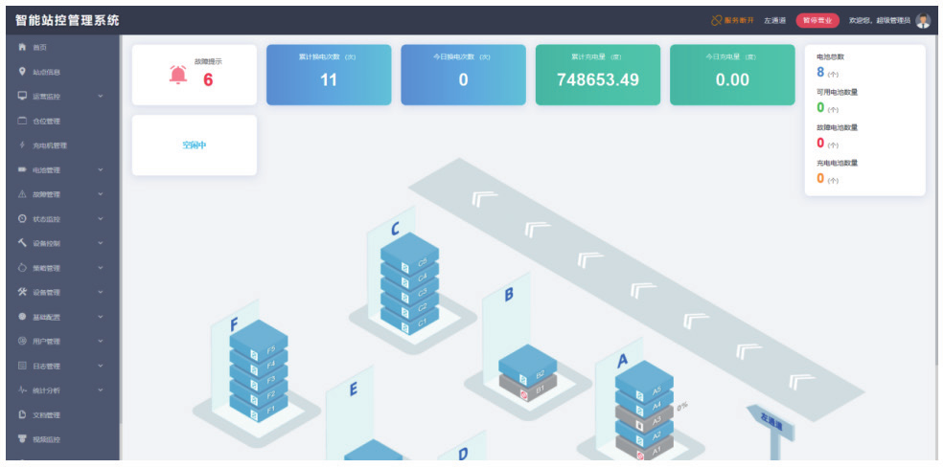Click the 左通道 label in header
Image resolution: width=944 pixels, height=468 pixels.
coord(774,20)
